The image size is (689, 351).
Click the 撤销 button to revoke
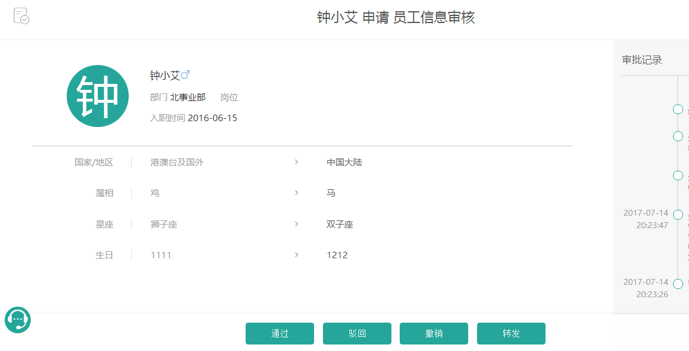pos(434,333)
